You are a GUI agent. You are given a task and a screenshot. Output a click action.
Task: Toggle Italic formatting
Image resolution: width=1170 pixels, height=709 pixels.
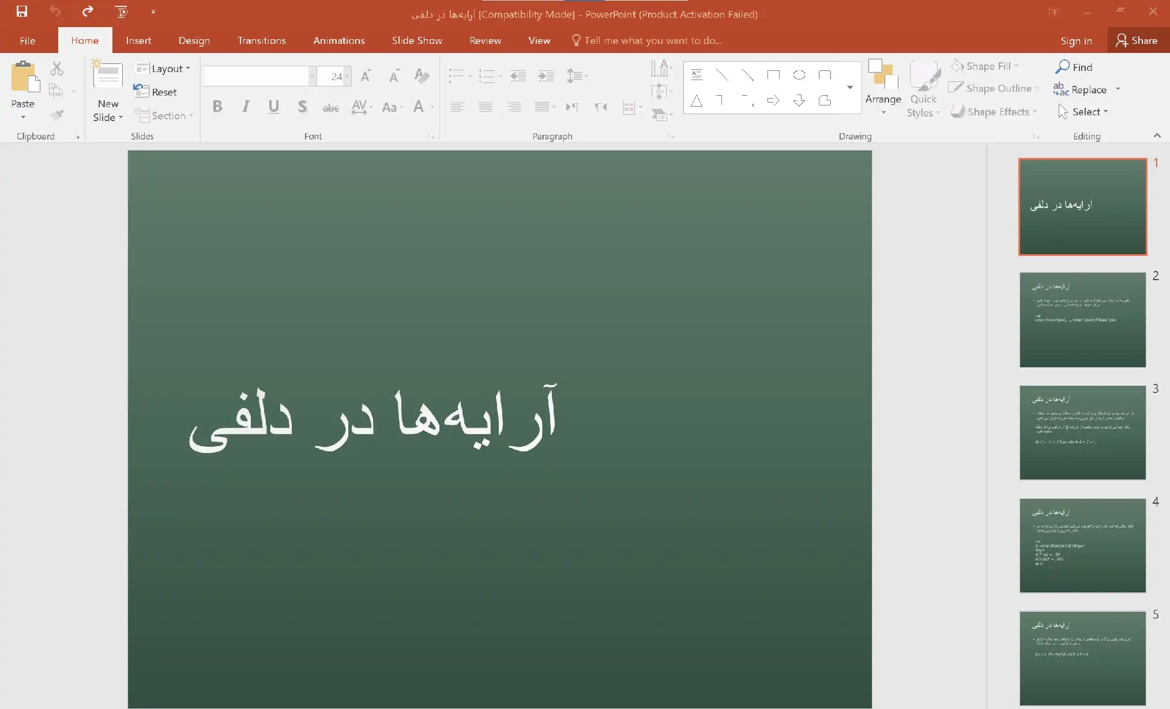pyautogui.click(x=246, y=106)
